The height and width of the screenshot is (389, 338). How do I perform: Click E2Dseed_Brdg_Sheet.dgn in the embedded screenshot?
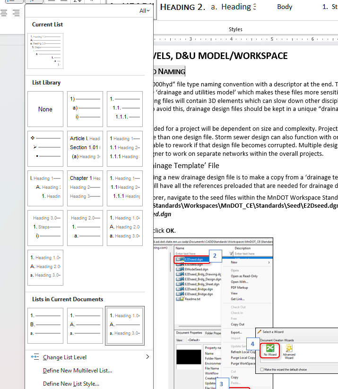[202, 284]
